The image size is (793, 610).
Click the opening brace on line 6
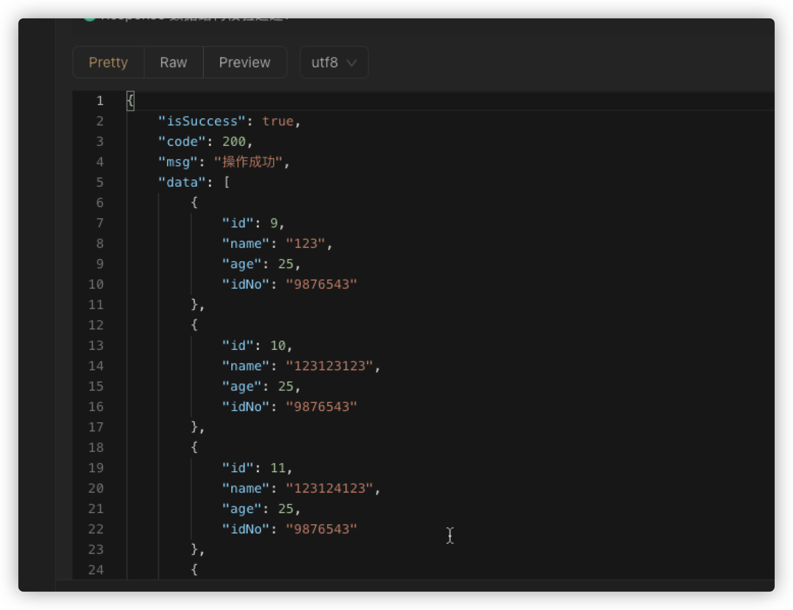(194, 203)
